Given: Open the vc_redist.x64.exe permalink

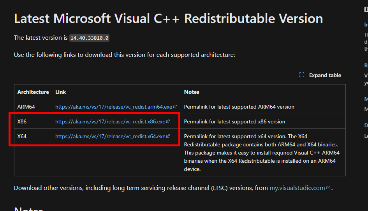Looking at the screenshot, I should click(x=110, y=136).
